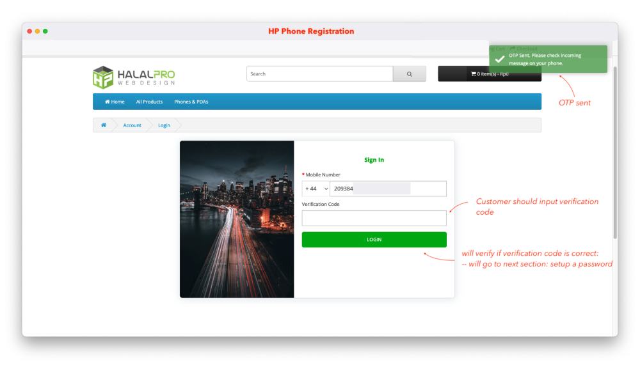Click the checkmark icon in OTP notification
The width and height of the screenshot is (640, 374).
(x=500, y=59)
